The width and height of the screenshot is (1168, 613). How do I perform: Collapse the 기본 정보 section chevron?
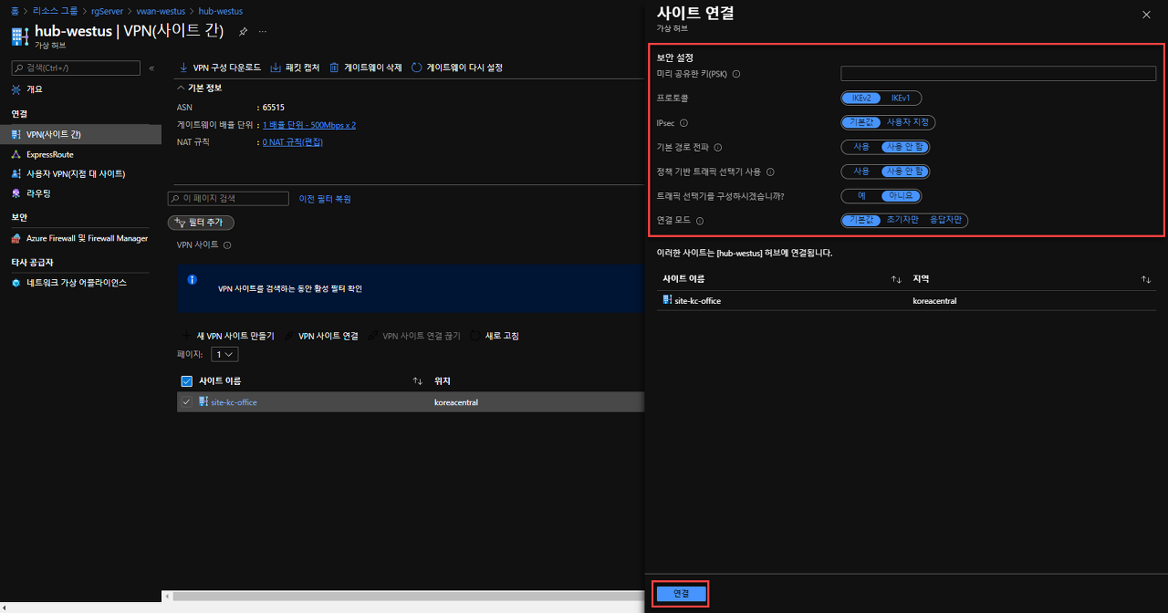[x=181, y=88]
